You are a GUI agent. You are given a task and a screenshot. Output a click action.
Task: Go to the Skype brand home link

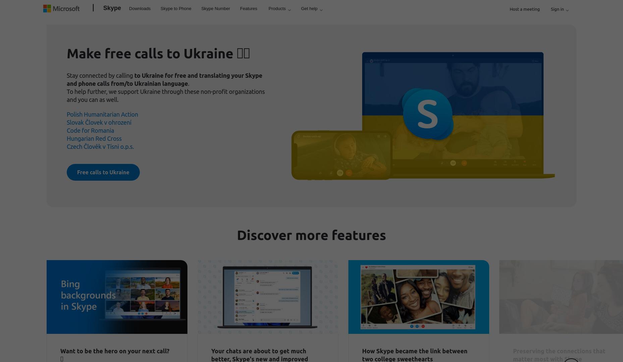point(112,8)
